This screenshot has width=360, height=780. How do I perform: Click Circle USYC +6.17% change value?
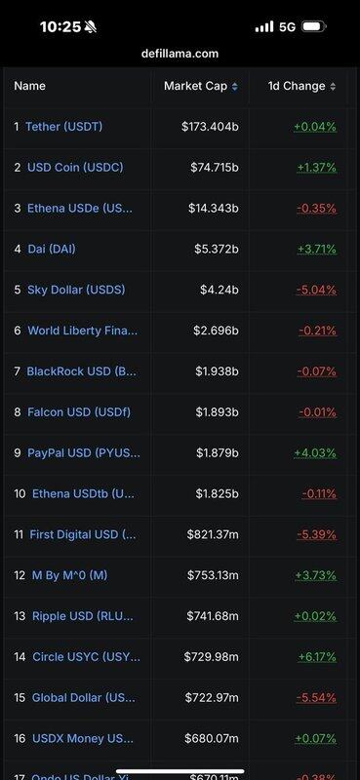pyautogui.click(x=317, y=657)
